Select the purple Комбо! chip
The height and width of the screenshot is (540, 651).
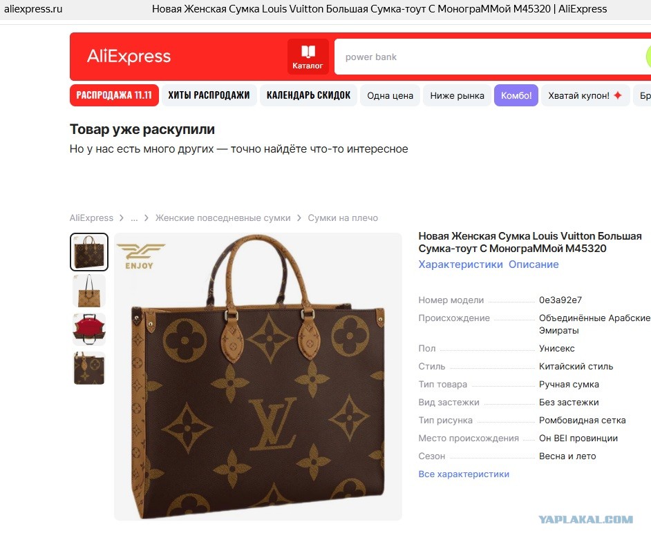point(516,95)
